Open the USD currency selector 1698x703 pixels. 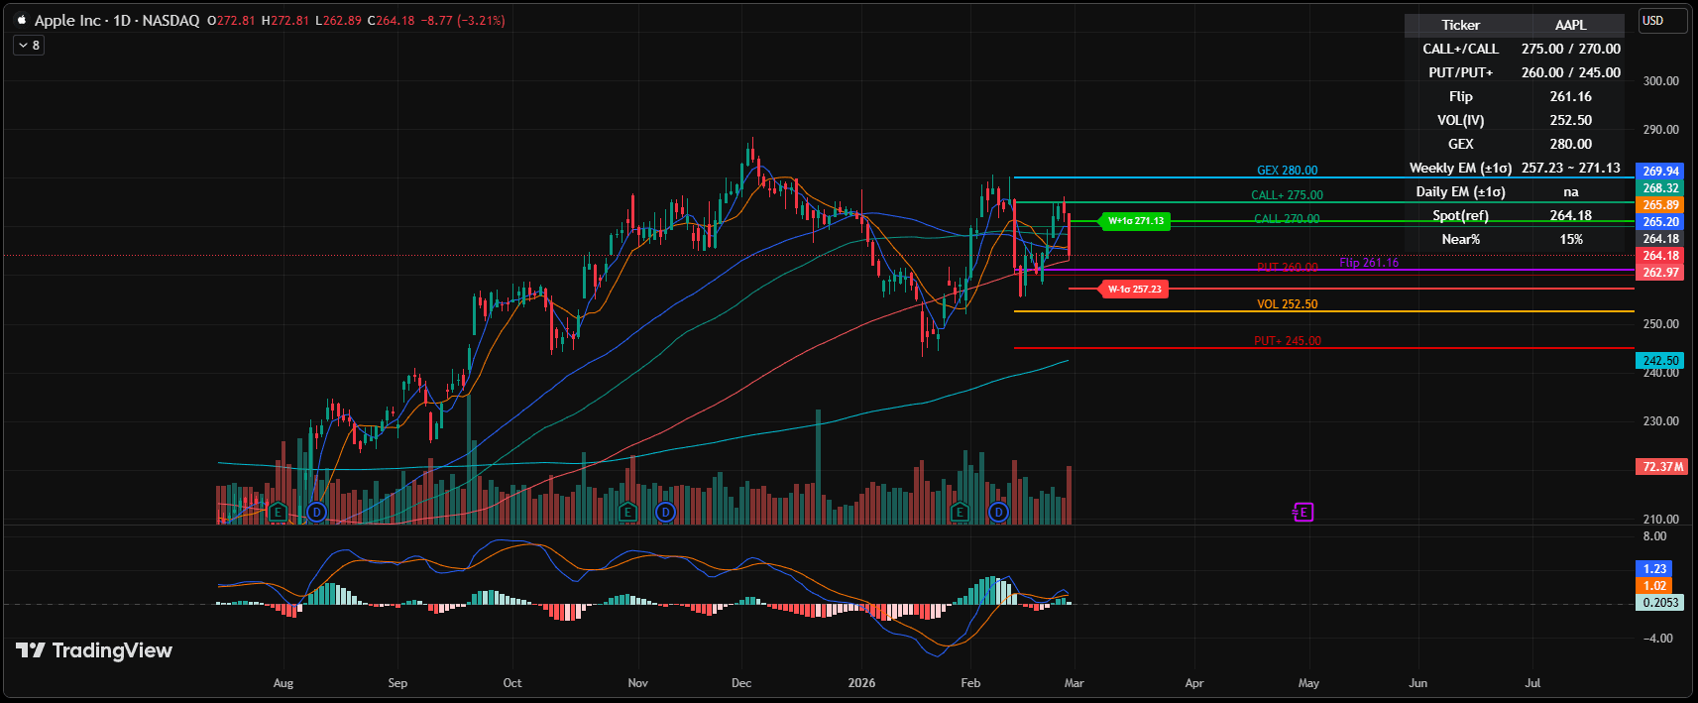point(1662,21)
